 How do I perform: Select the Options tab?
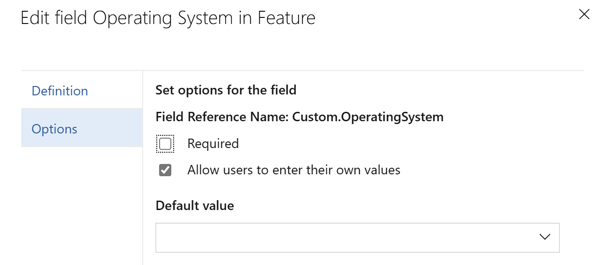tap(54, 129)
